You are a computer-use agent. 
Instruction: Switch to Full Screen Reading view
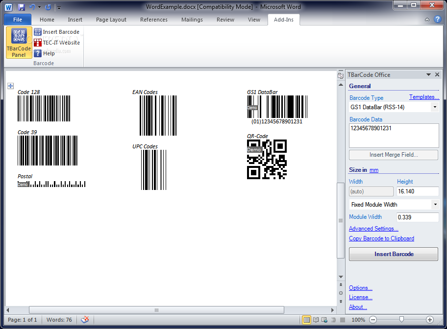tap(316, 320)
